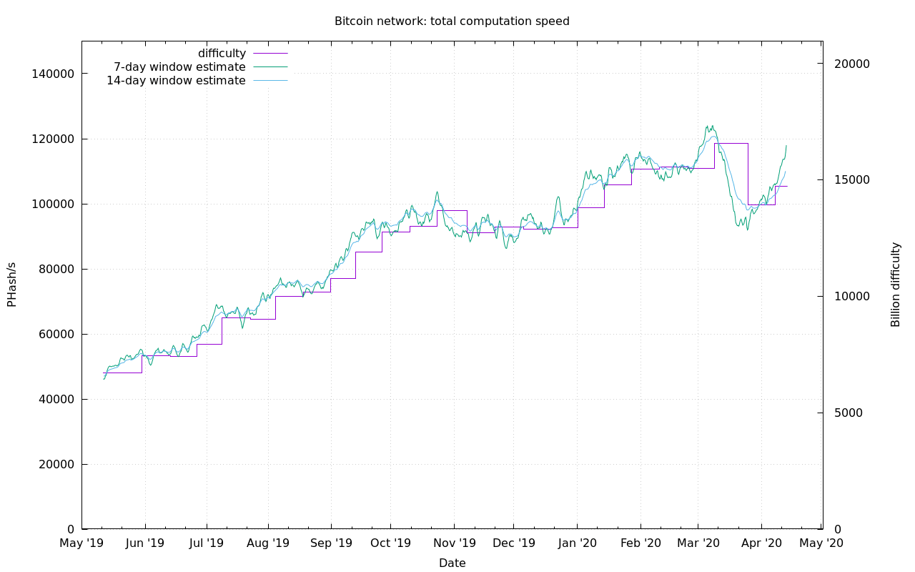Screen dimensions: 915x572
Task: Click the left axis 20000 value near the bottom
Action: 56,464
